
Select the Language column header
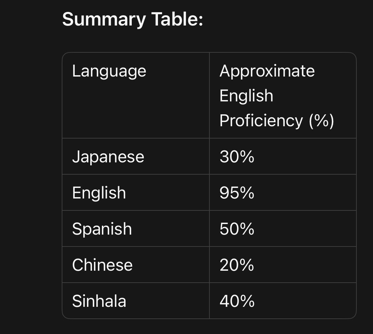109,71
